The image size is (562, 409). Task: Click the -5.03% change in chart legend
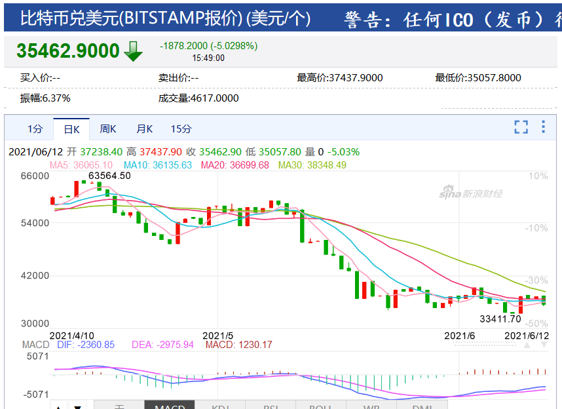coord(343,152)
